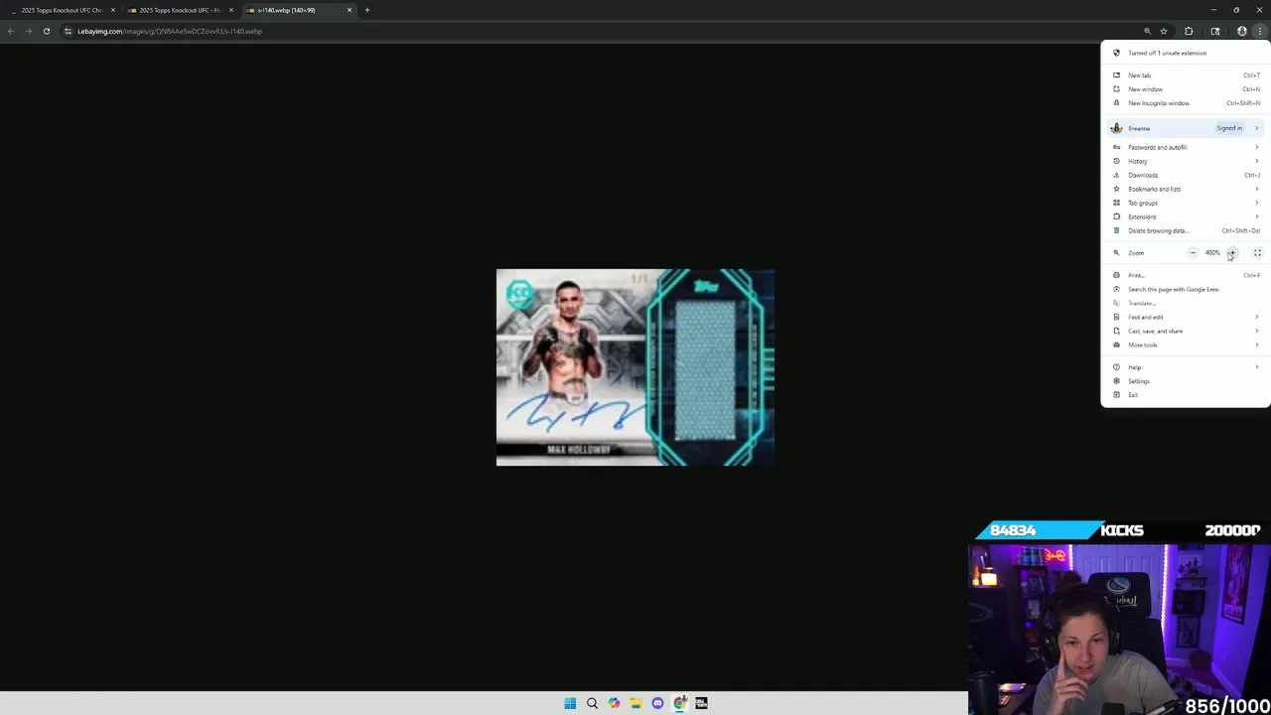The width and height of the screenshot is (1271, 715).
Task: Open the zoom magnifier icon in address bar
Action: point(1147,31)
